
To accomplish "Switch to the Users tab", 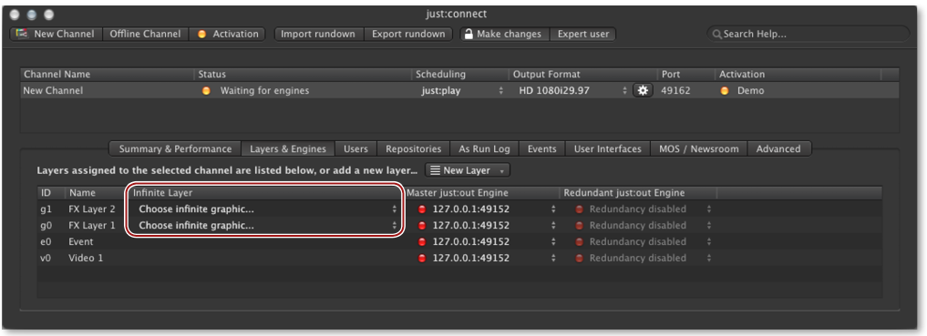I will (355, 148).
